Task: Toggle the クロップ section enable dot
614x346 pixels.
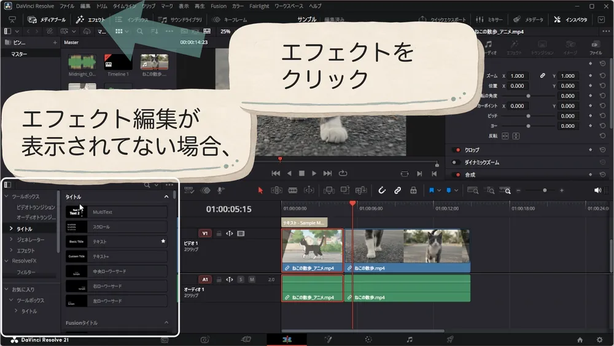Action: 457,150
